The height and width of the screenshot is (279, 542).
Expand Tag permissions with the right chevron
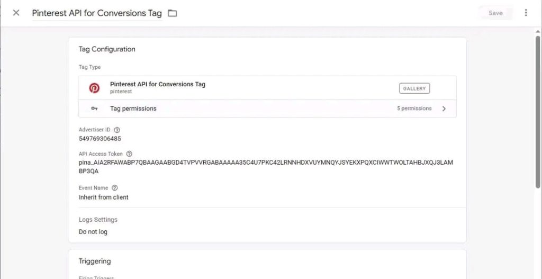tap(444, 109)
